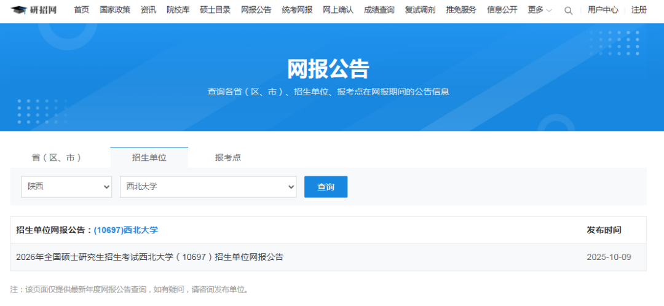This screenshot has height=306, width=664.
Task: Switch to the 省（区、市） tab
Action: point(57,157)
